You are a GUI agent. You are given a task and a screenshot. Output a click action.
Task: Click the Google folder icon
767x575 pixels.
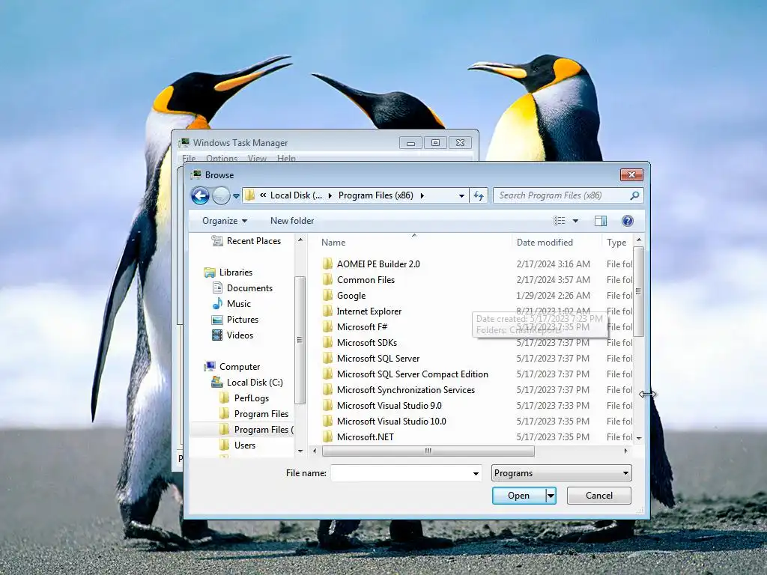pyautogui.click(x=328, y=295)
